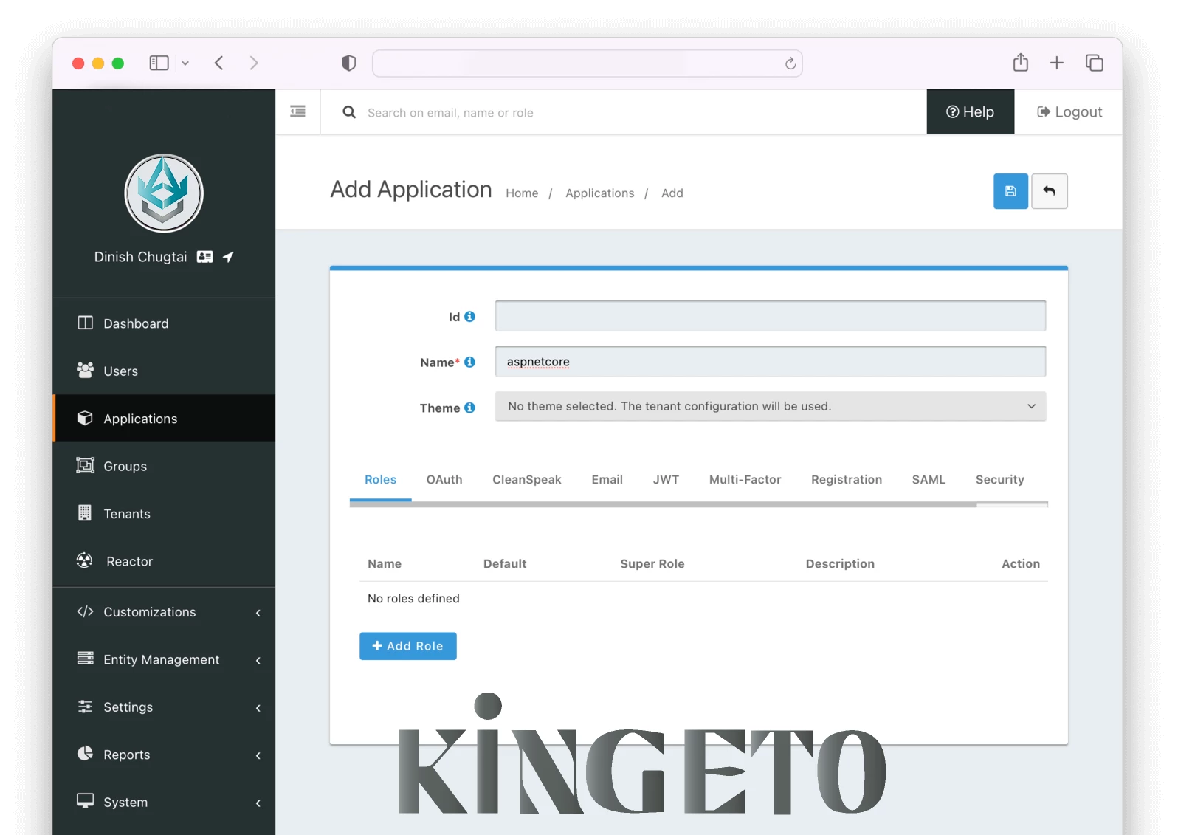Click the page reload icon
The height and width of the screenshot is (835, 1178).
(790, 63)
